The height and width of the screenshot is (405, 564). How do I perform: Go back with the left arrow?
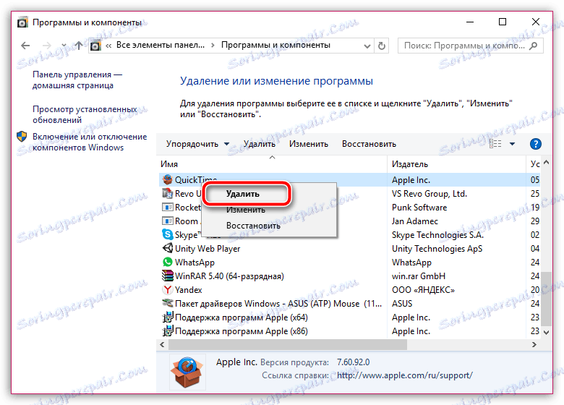[x=25, y=46]
